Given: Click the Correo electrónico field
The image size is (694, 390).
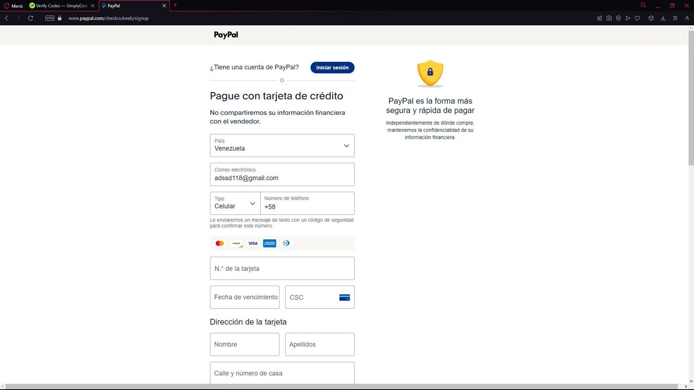Looking at the screenshot, I should pyautogui.click(x=282, y=174).
